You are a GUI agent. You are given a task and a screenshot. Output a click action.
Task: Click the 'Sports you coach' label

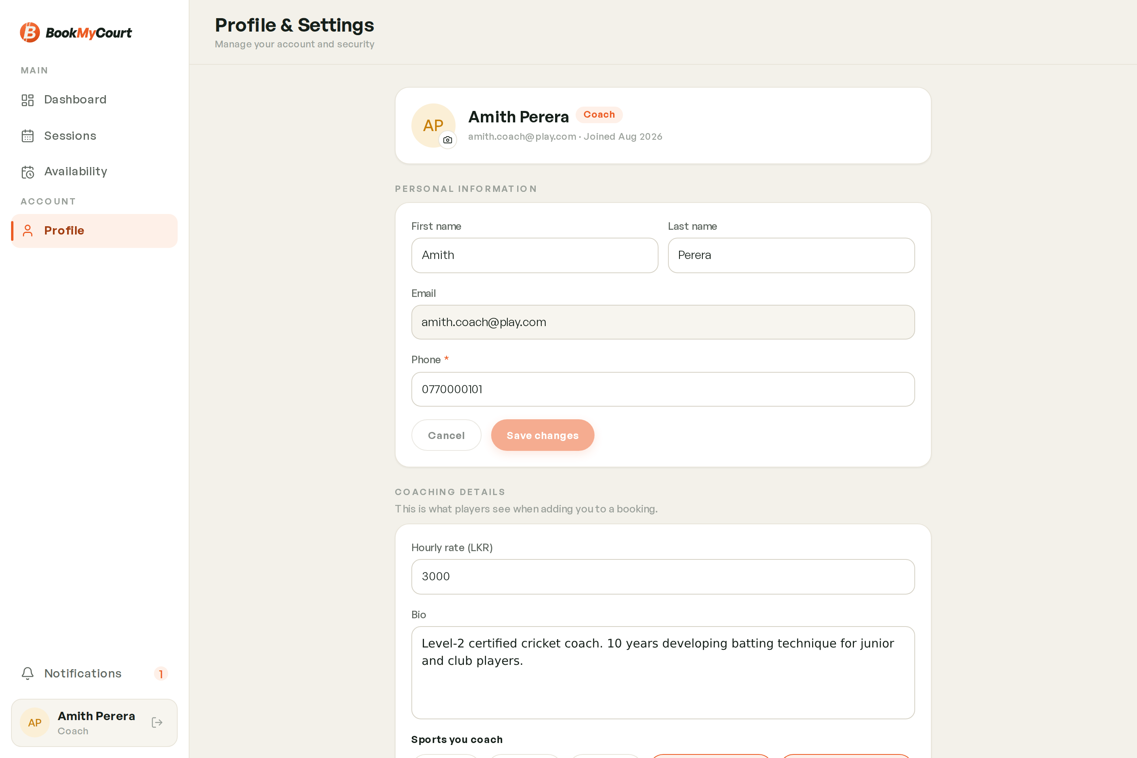pos(457,739)
